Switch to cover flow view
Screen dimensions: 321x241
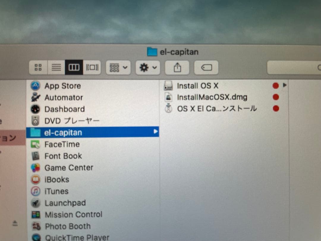pyautogui.click(x=92, y=67)
